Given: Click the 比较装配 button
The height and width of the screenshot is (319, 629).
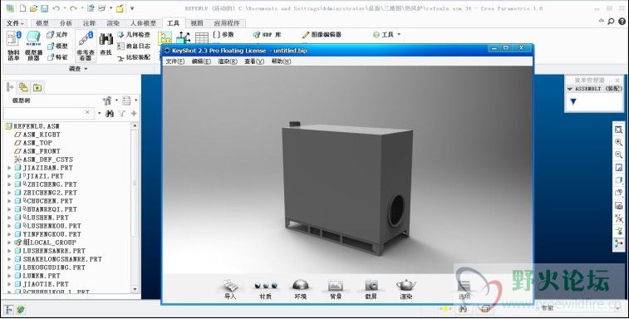Looking at the screenshot, I should tap(134, 57).
